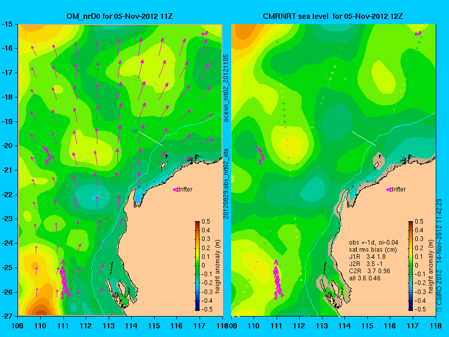This screenshot has width=449, height=337.
Task: Click longitude label "114" under the left map
Action: tap(132, 326)
